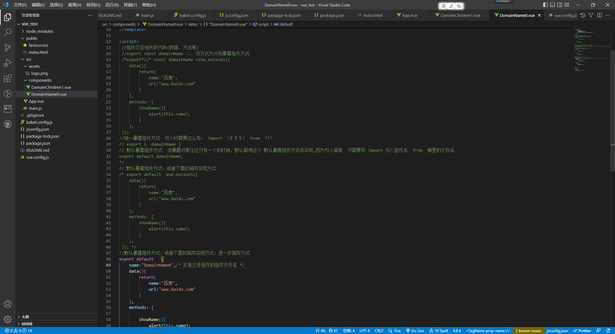Open the Selection menu
This screenshot has height=334, width=615.
pyautogui.click(x=56, y=5)
